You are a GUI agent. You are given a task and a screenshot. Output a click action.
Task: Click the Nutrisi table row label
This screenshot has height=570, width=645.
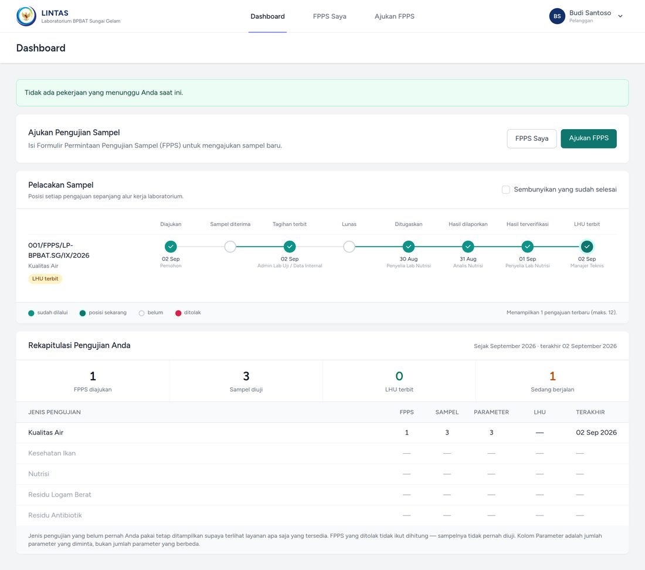coord(39,474)
